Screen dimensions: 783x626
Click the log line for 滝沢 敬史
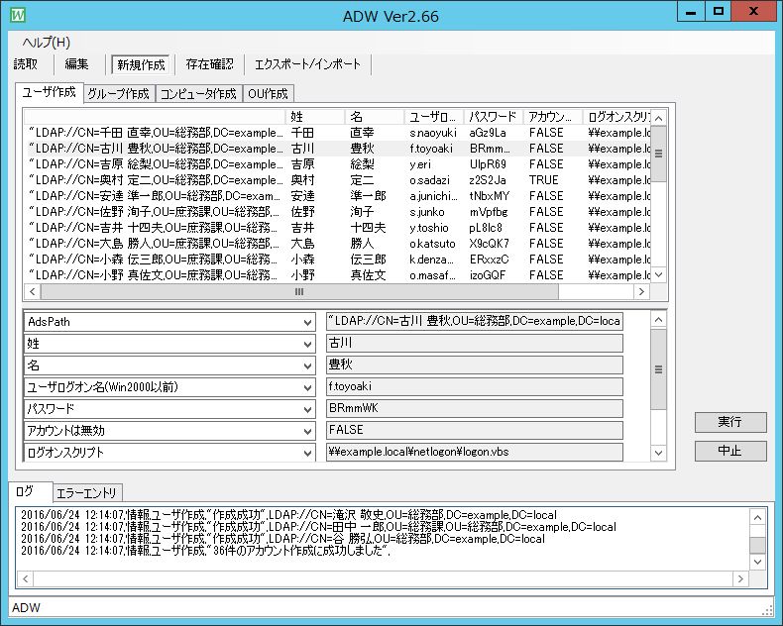tap(288, 515)
